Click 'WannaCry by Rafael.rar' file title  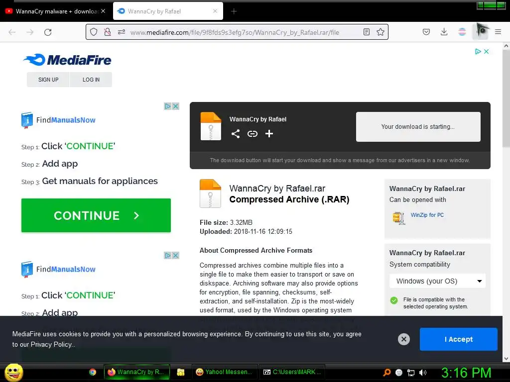[x=277, y=189]
